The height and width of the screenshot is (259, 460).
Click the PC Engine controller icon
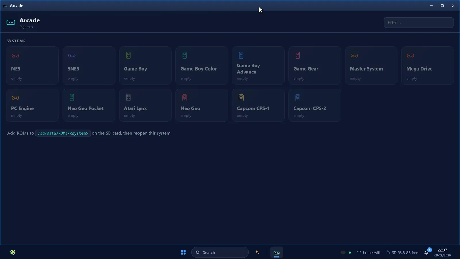point(15,98)
